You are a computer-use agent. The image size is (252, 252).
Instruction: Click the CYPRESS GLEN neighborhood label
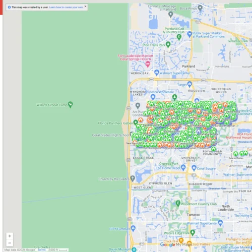tap(160, 183)
